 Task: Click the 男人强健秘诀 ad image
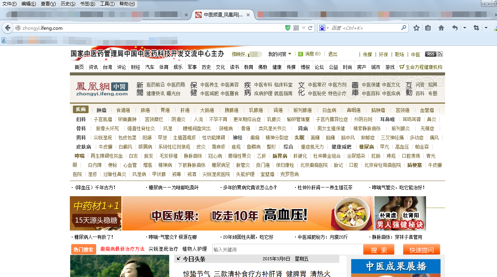(400, 213)
